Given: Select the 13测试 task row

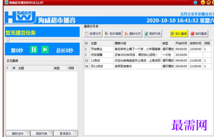Looking at the screenshot, I should click(148, 61).
